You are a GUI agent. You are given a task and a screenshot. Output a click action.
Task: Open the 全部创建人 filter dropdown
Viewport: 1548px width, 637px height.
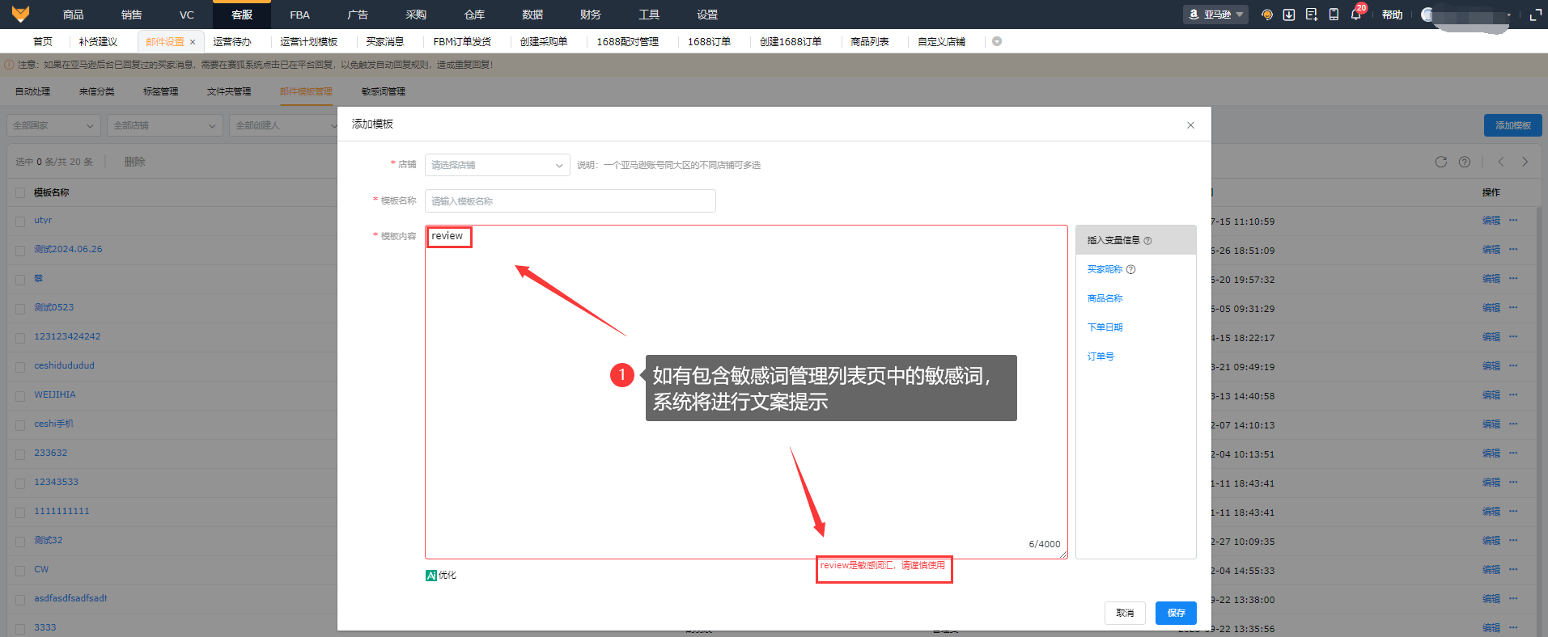285,125
